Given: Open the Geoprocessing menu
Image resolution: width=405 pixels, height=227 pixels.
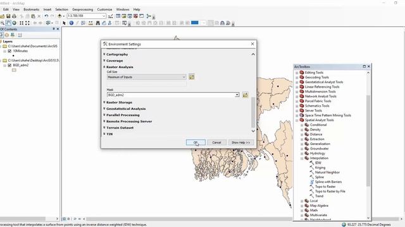Looking at the screenshot, I should [82, 9].
